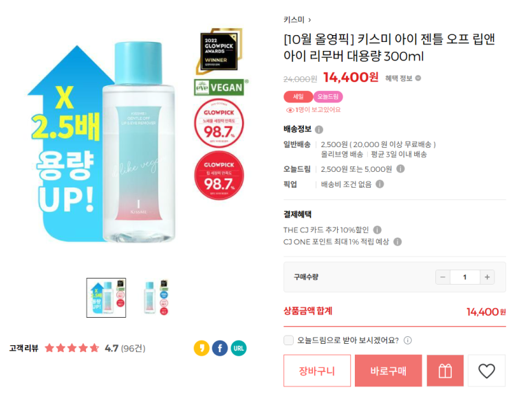Show 오늘드림 delivery fee info icon
This screenshot has height=403, width=511.
[400, 168]
